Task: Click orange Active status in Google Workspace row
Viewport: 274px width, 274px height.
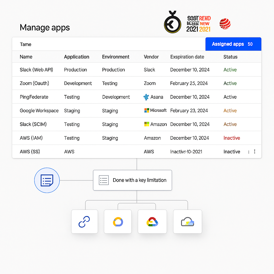Action: [x=230, y=111]
